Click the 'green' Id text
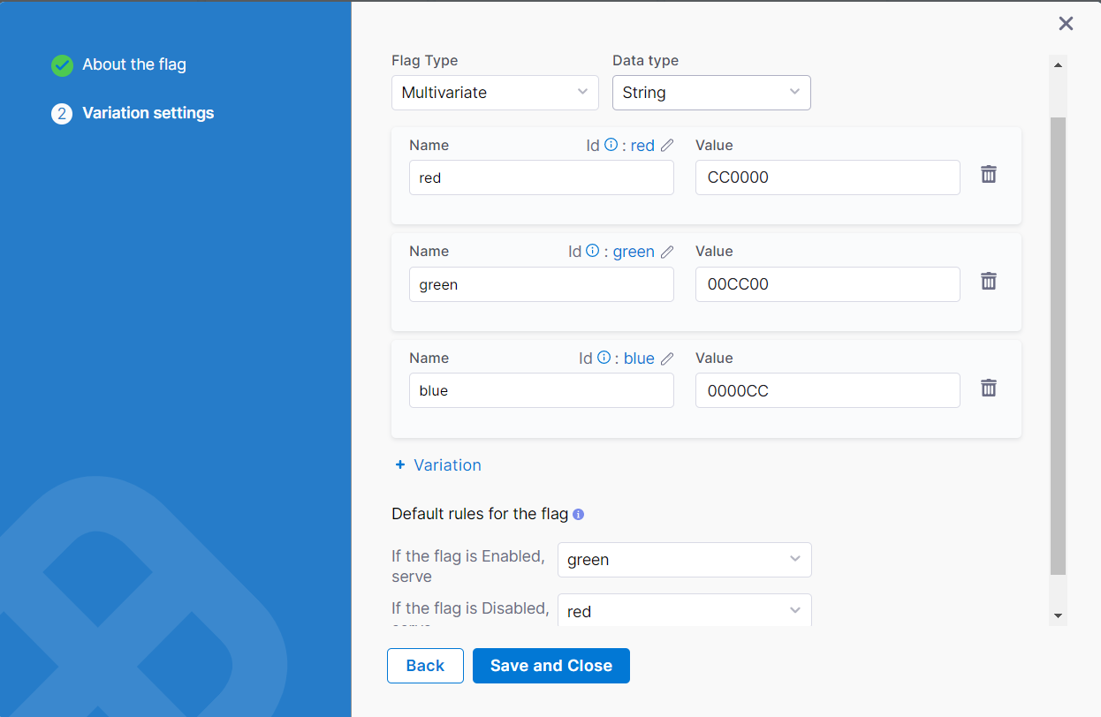The image size is (1101, 717). (x=634, y=252)
